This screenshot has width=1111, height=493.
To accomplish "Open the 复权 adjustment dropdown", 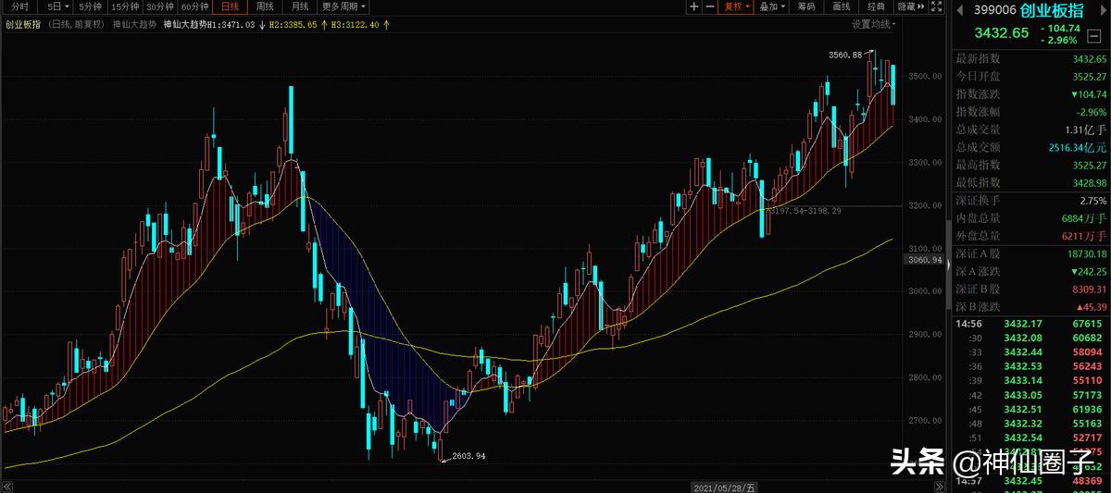I will [737, 7].
